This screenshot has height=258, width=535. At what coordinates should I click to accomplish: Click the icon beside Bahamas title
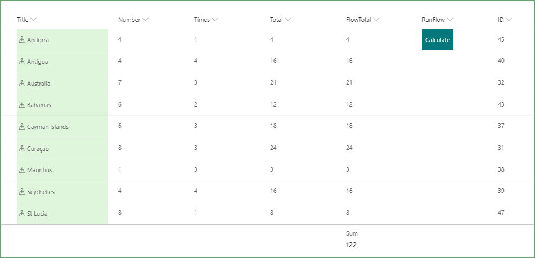coord(22,105)
